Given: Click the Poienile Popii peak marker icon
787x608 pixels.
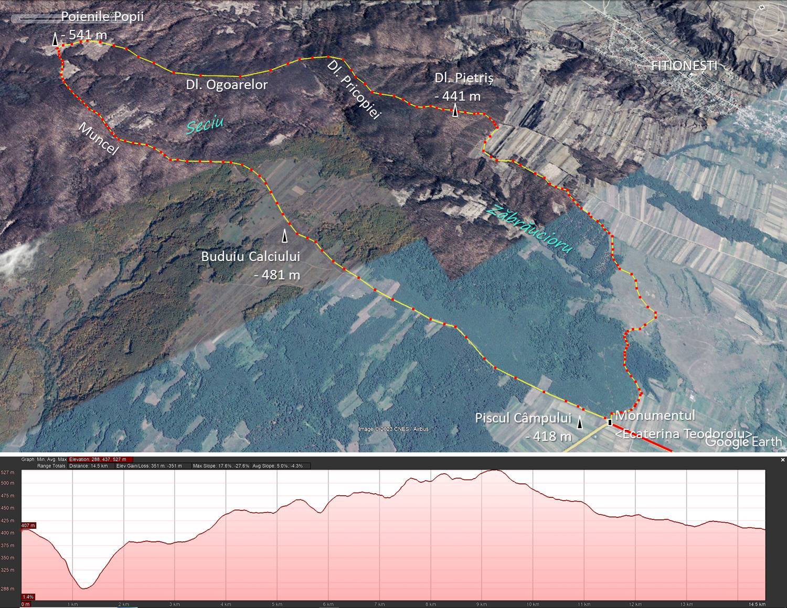Looking at the screenshot, I should click(55, 39).
